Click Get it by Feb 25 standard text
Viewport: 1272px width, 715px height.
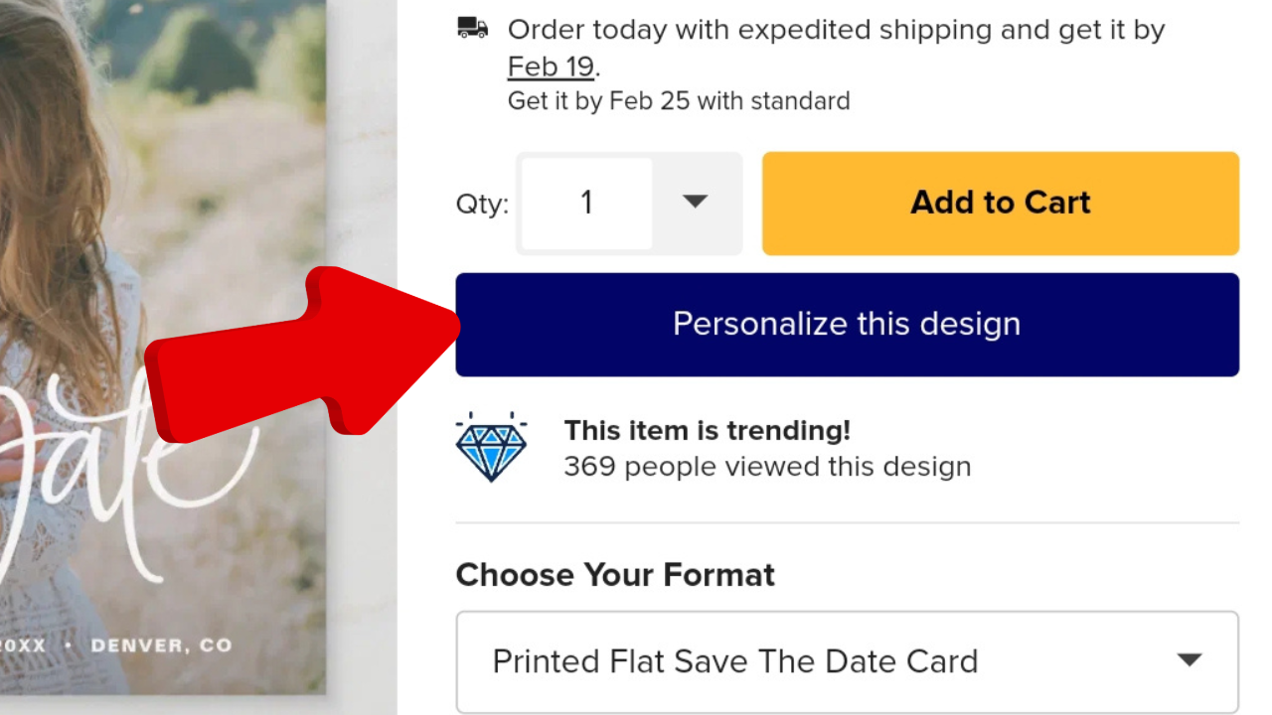679,100
